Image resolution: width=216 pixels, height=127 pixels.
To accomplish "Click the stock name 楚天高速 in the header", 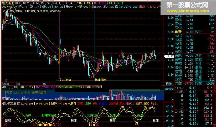I will [x=8, y=3].
